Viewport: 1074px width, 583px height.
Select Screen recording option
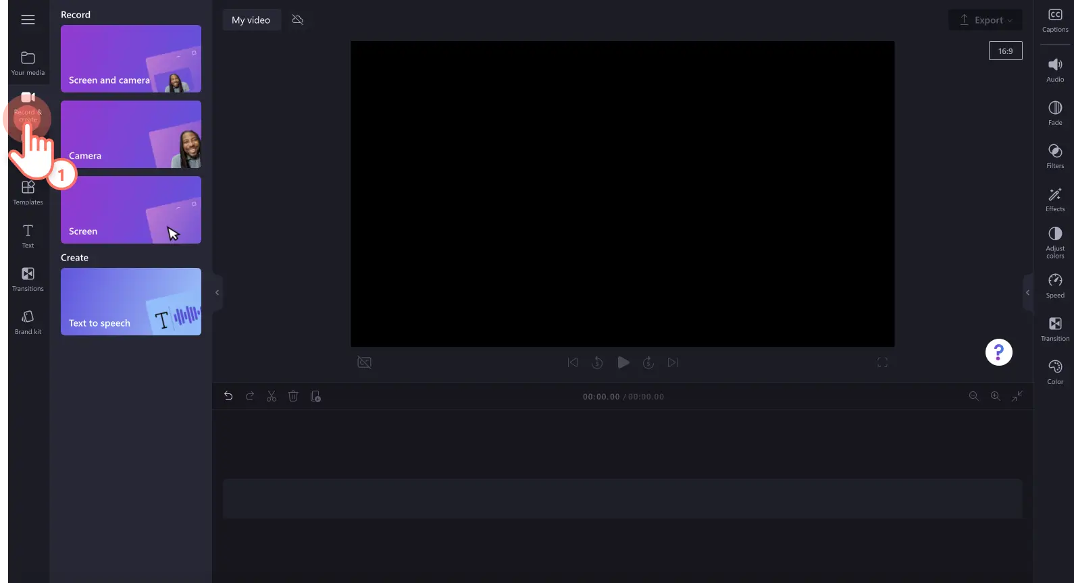(131, 210)
